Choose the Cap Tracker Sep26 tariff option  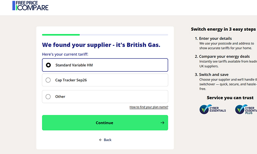tap(48, 80)
